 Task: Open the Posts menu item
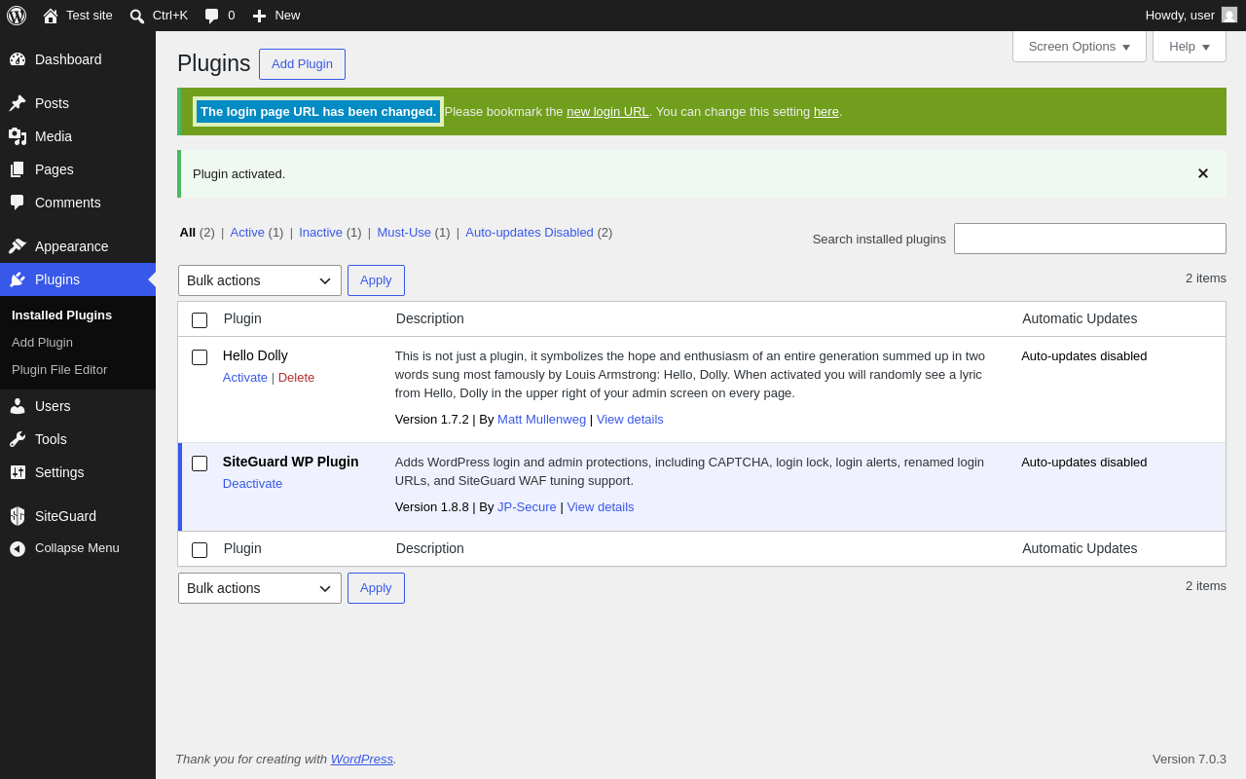point(78,103)
